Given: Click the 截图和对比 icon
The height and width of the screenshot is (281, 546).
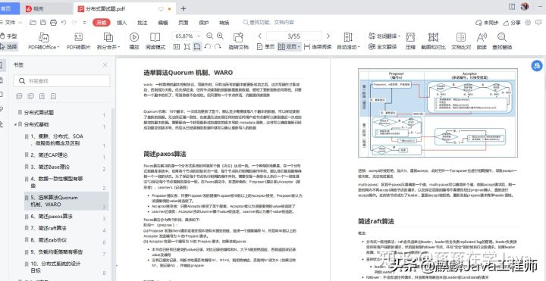Looking at the screenshot, I should point(433,38).
